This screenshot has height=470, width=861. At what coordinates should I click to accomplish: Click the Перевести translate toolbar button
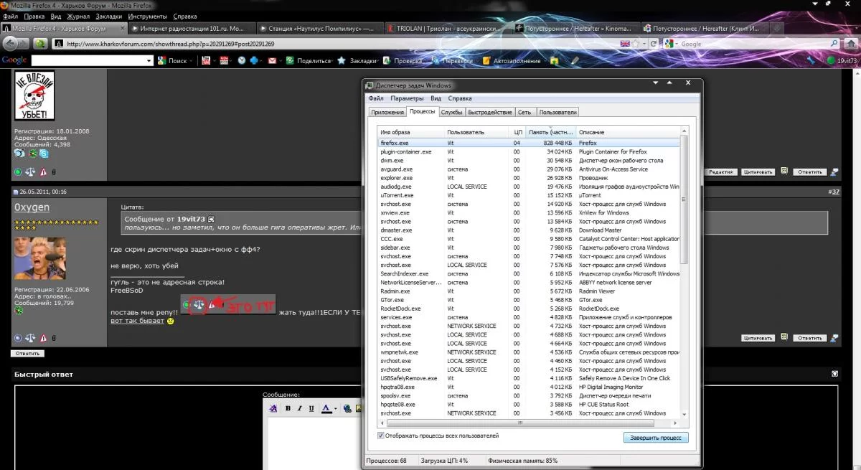pos(451,61)
